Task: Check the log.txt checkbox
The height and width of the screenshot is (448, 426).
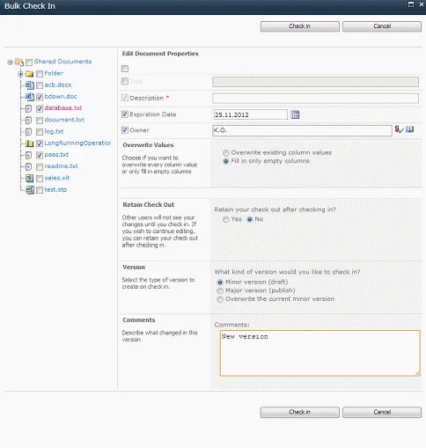Action: [x=40, y=132]
